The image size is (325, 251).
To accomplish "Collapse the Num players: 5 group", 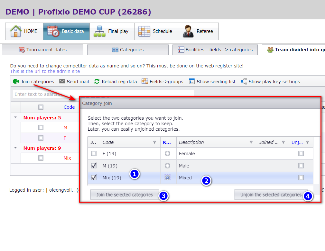I will (x=15, y=117).
